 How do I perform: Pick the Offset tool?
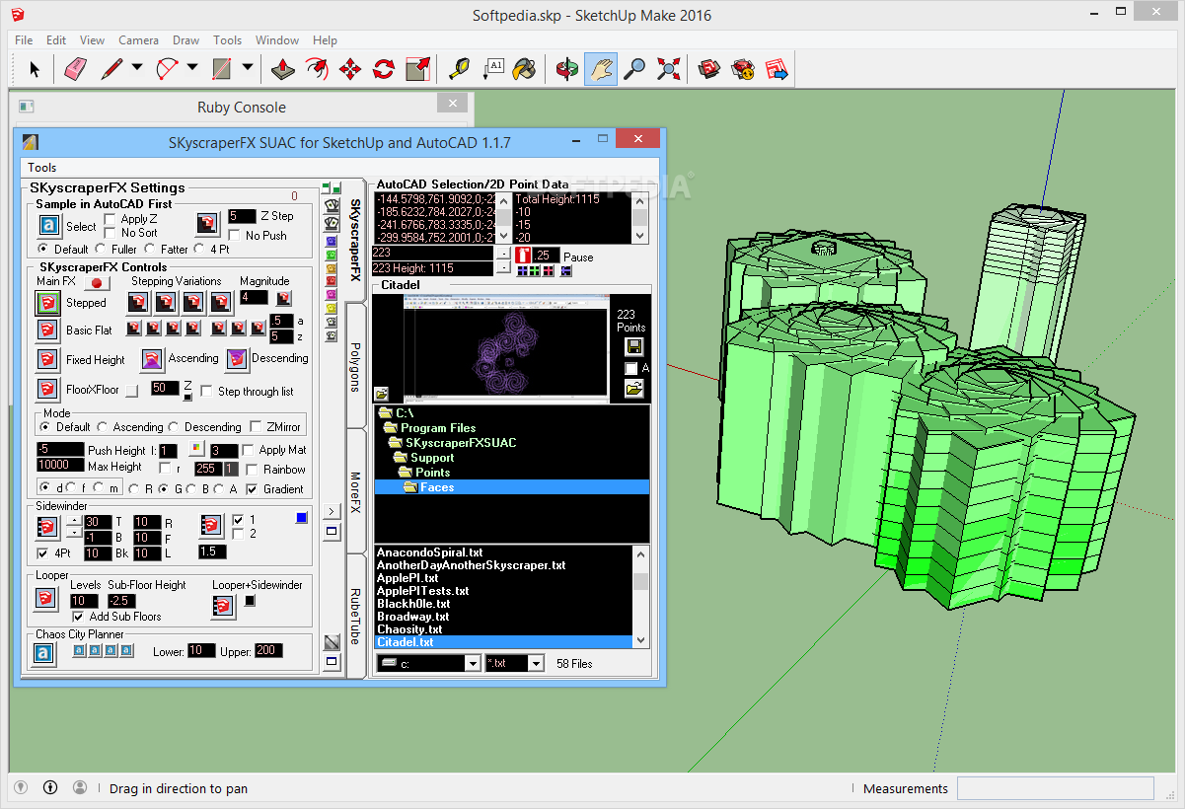(x=317, y=69)
